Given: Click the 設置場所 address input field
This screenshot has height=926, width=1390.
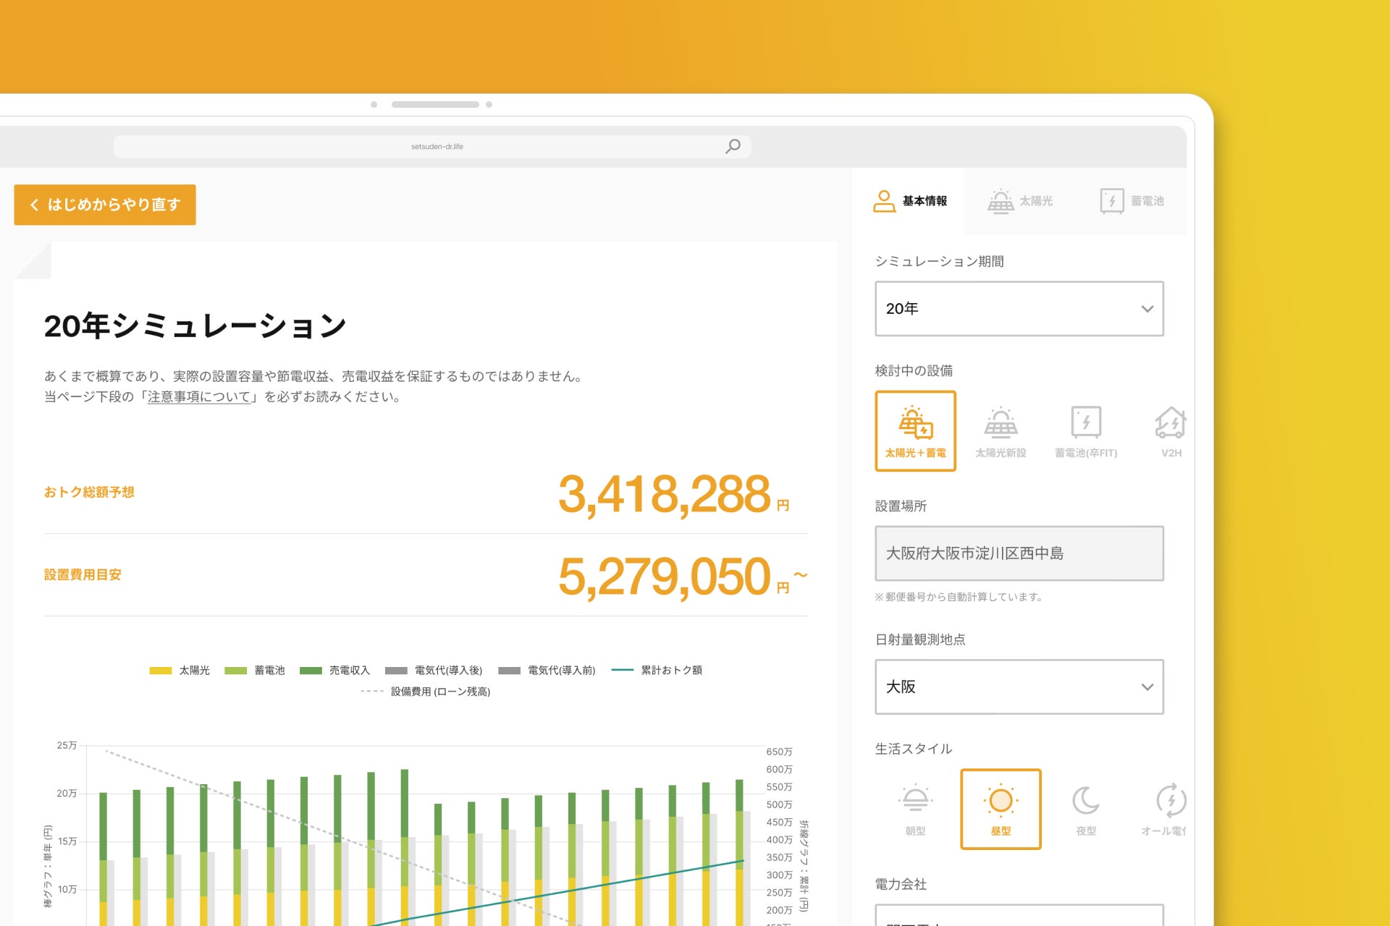Looking at the screenshot, I should [1019, 553].
